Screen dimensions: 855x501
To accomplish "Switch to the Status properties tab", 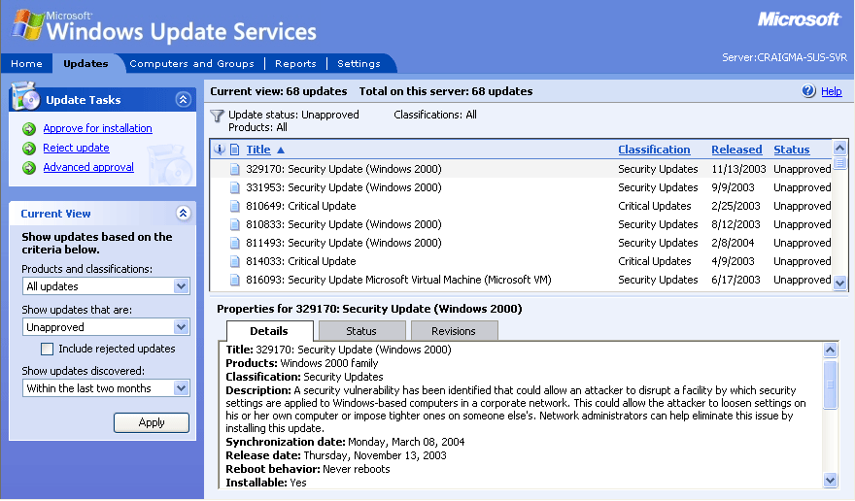I will tap(361, 331).
